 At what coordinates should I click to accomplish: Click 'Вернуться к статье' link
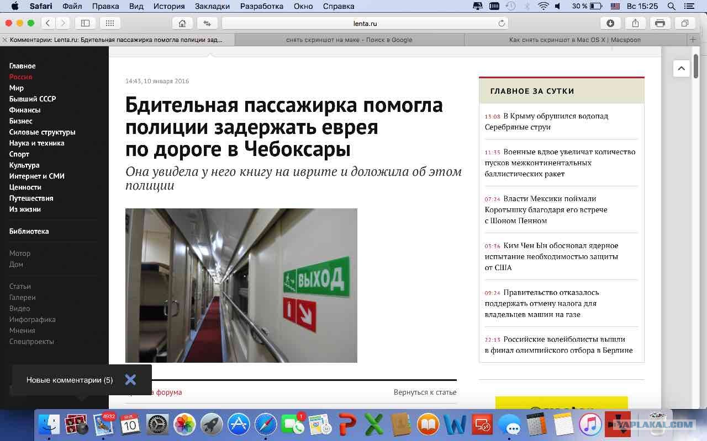[x=425, y=392]
